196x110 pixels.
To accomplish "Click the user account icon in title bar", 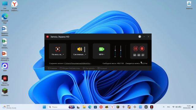I will click(140, 37).
